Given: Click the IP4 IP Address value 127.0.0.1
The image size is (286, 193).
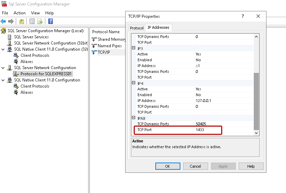Looking at the screenshot, I should pyautogui.click(x=203, y=101).
